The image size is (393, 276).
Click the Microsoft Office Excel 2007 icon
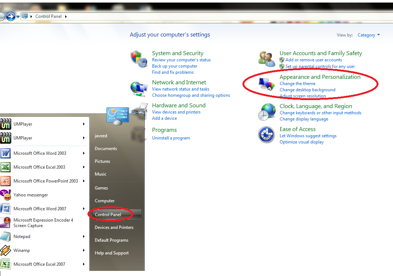5,264
